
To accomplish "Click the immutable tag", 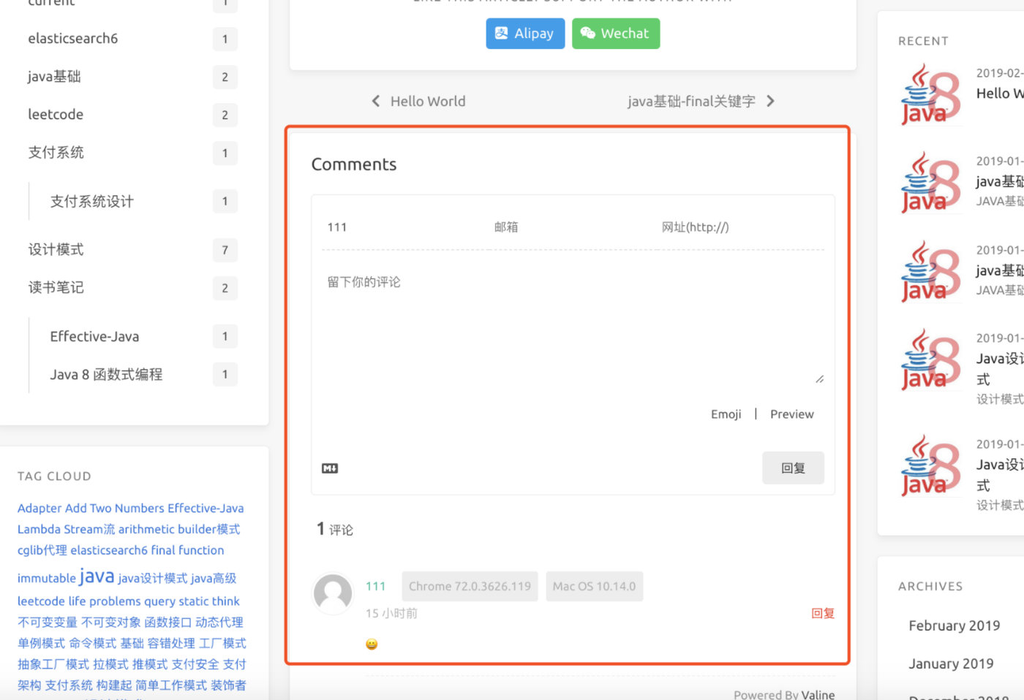I will coord(47,578).
